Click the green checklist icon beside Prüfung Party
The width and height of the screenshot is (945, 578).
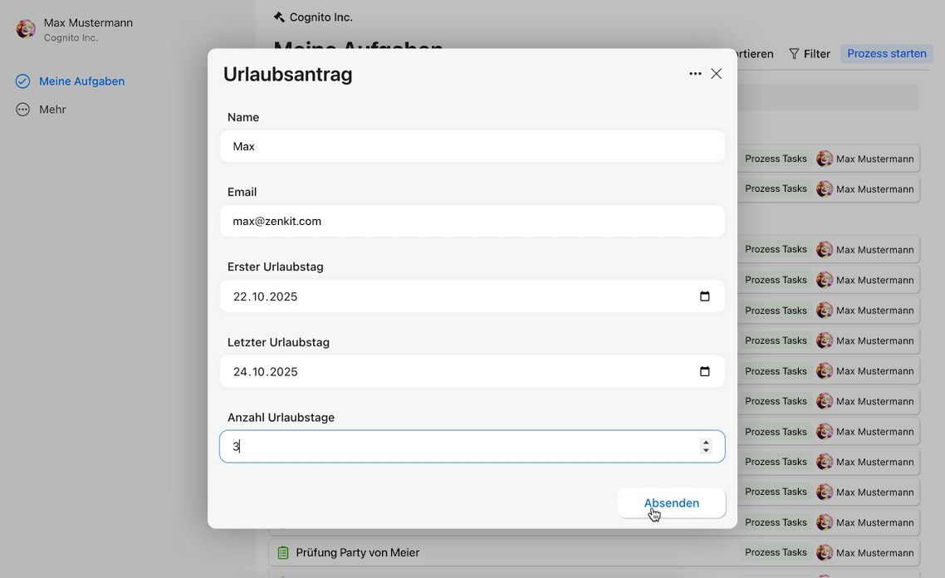coord(283,552)
